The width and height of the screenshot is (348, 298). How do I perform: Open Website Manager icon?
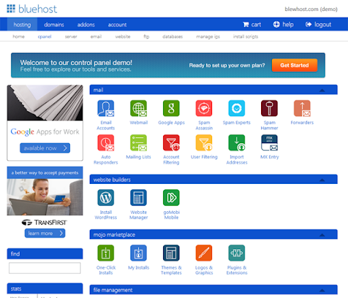(139, 198)
